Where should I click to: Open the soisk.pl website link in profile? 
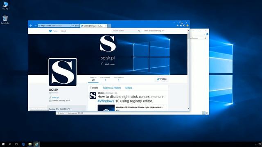[55, 98]
